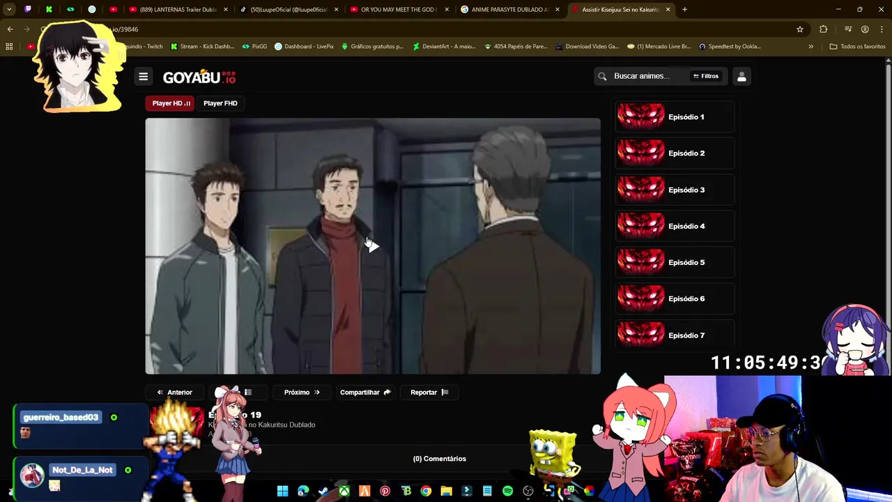Open Chrome profile avatar icon
This screenshot has width=892, height=502.
[x=865, y=29]
